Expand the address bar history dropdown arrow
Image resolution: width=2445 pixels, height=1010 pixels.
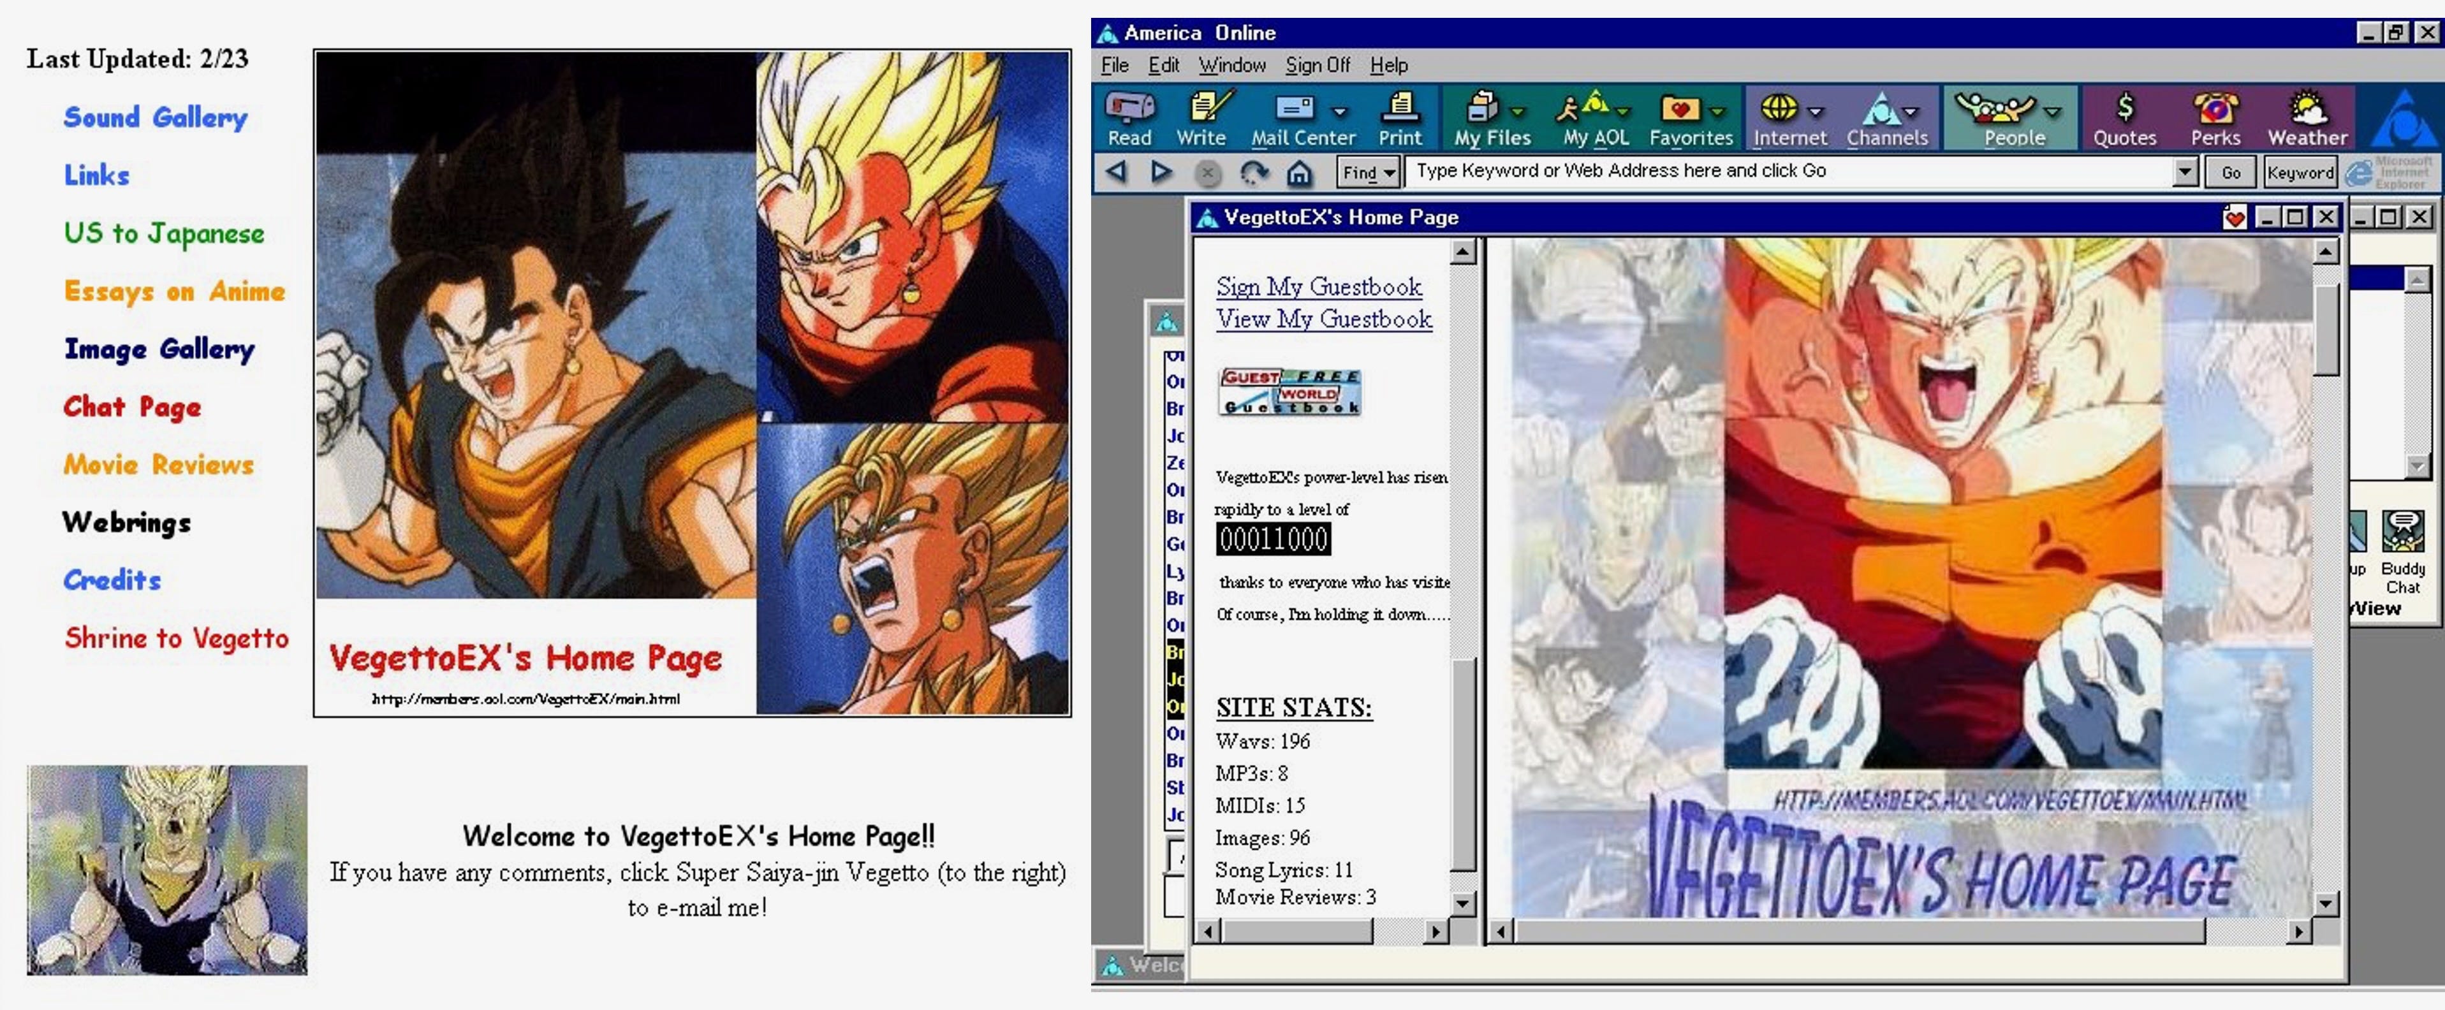2185,173
